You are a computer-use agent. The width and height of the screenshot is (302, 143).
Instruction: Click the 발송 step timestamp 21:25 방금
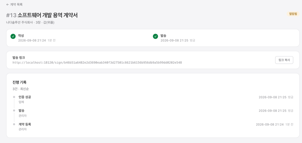pyautogui.click(x=178, y=40)
